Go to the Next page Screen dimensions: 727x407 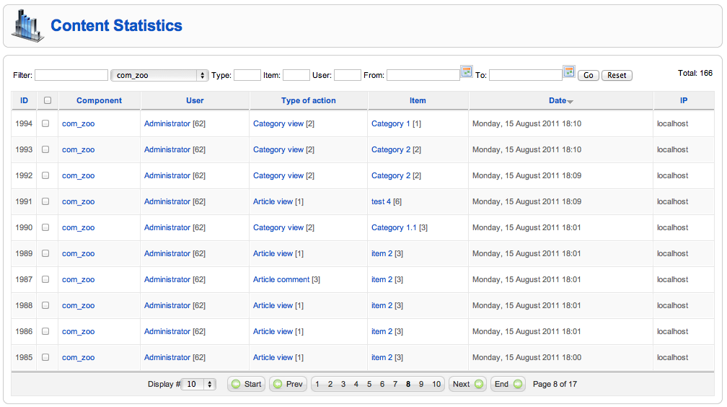point(467,384)
